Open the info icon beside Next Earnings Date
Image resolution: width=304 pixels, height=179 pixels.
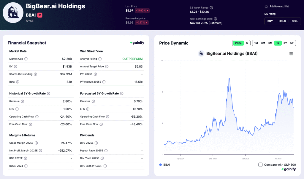pos(216,19)
